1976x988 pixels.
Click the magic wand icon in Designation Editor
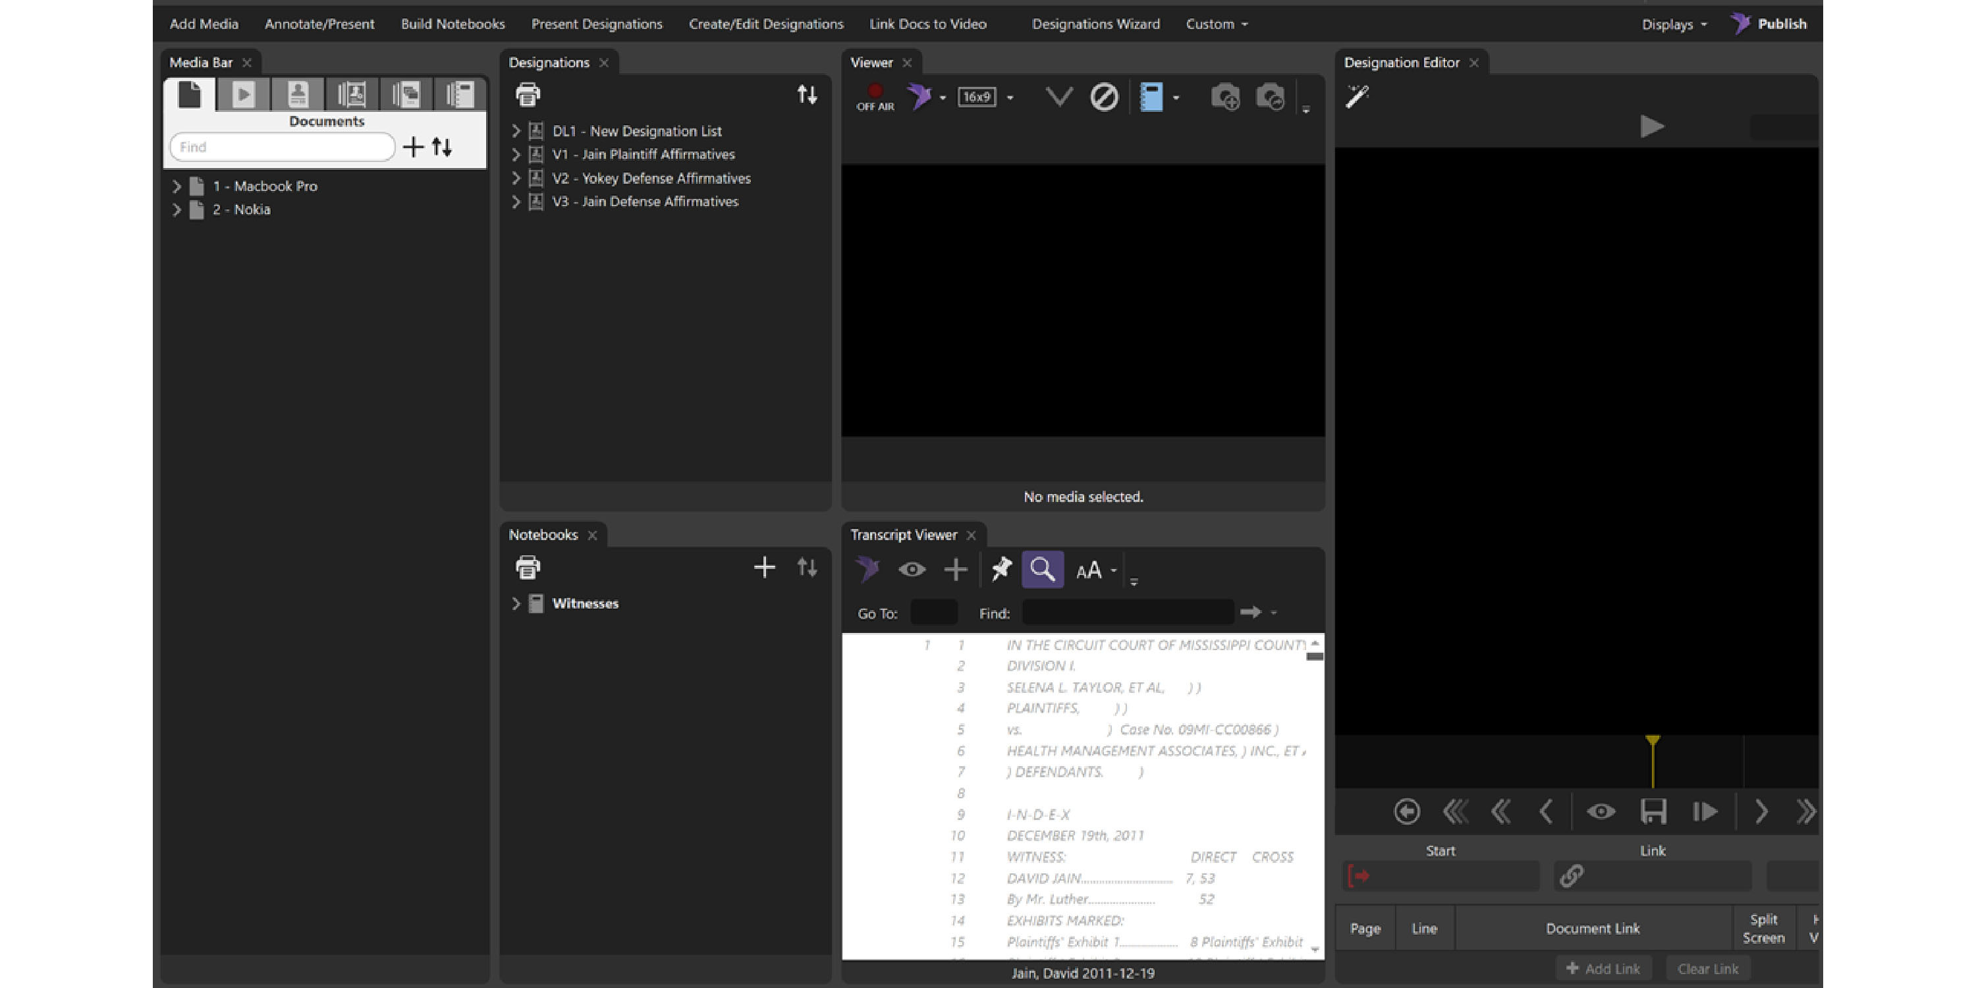(1357, 97)
